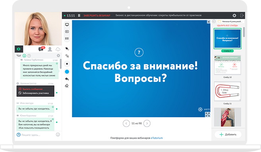This screenshot has width=261, height=152.
Task: Select the screen sharing monitor icon
Action: click(x=67, y=25)
